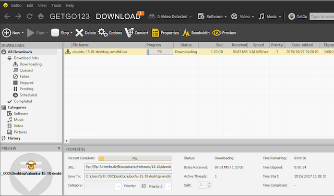The width and height of the screenshot is (334, 196).
Task: Toggle the Properties panel button
Action: tap(165, 33)
